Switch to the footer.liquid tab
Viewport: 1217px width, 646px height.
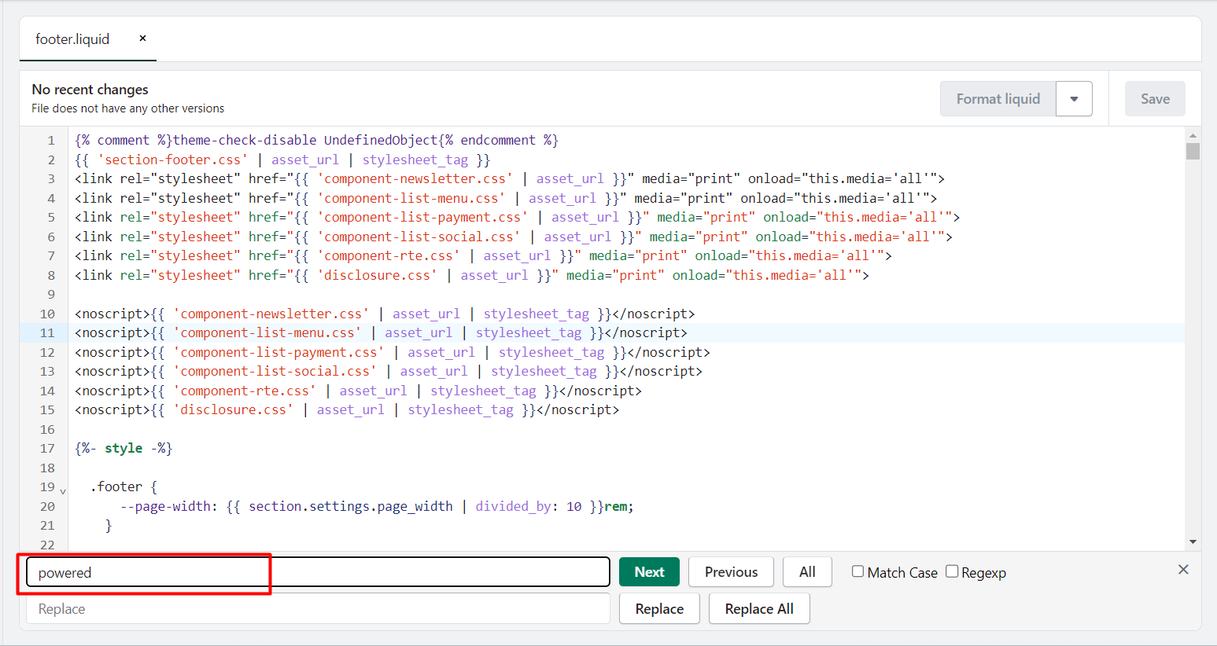click(72, 39)
